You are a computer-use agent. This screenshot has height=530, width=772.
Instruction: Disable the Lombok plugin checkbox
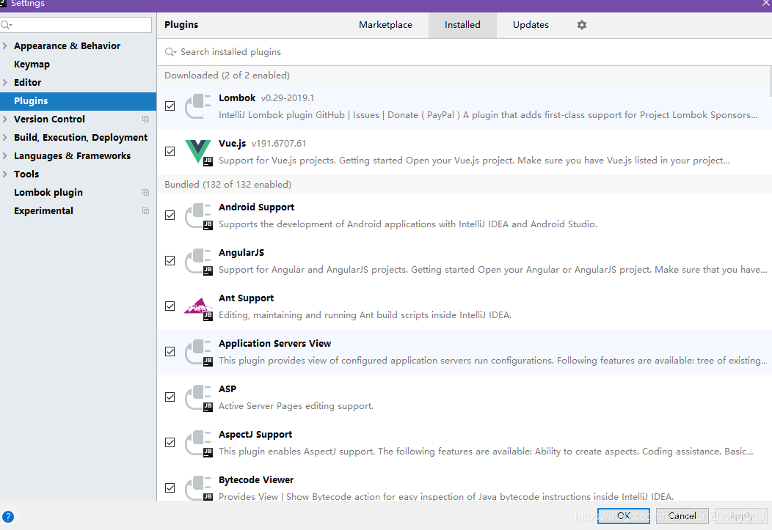coord(170,106)
